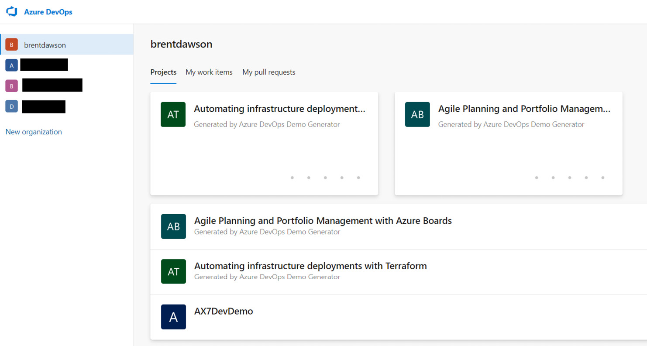Create a New organization

pos(34,132)
